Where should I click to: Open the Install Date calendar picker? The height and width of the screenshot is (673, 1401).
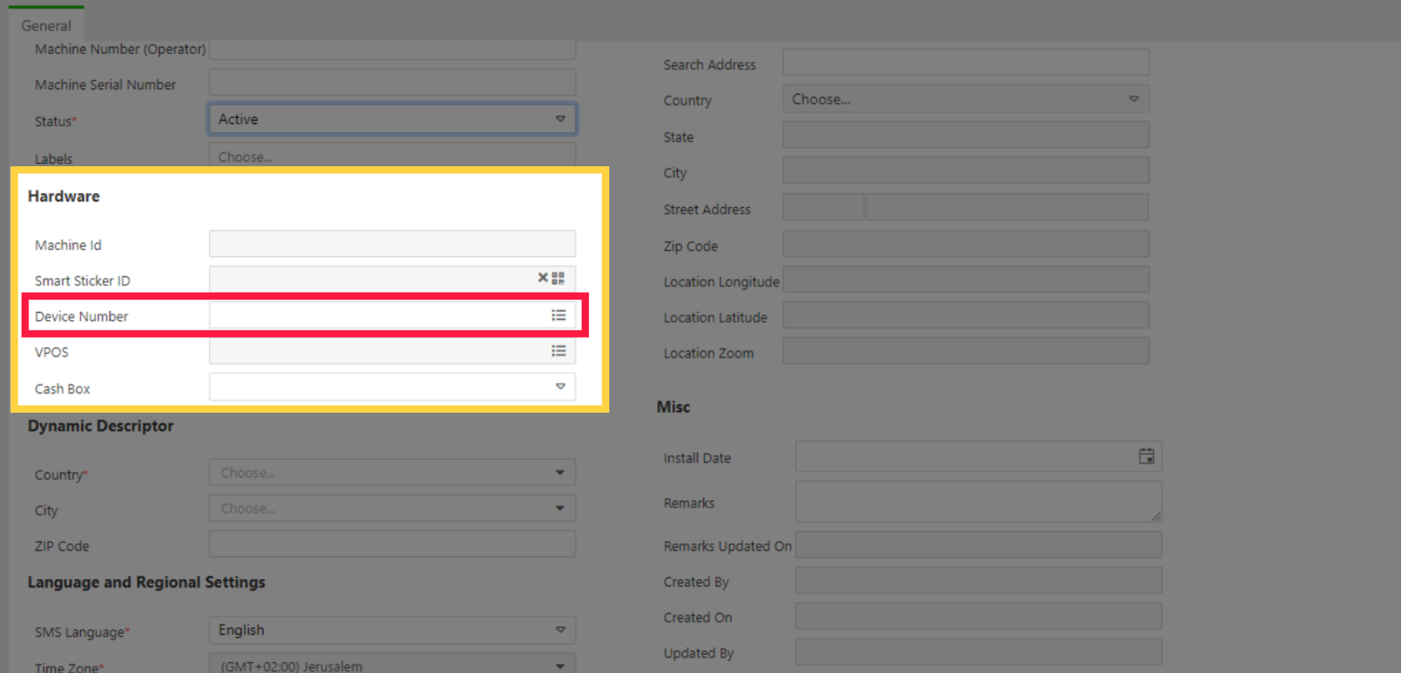(x=1146, y=456)
